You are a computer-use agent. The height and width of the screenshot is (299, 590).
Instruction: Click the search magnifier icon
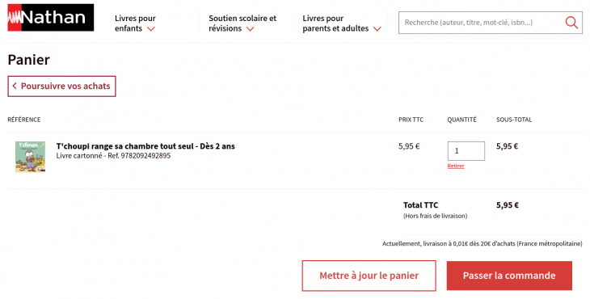[x=571, y=23]
